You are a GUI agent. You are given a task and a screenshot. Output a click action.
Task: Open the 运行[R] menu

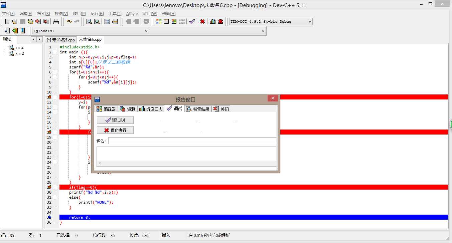97,14
